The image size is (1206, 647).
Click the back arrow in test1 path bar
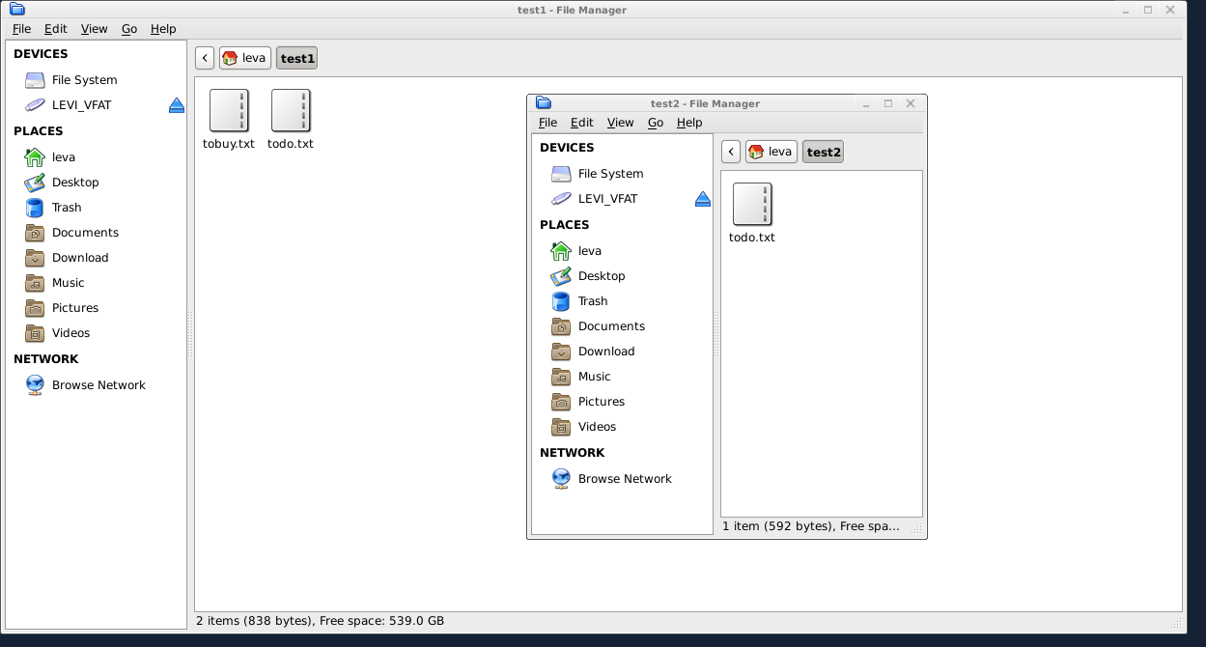pos(205,58)
